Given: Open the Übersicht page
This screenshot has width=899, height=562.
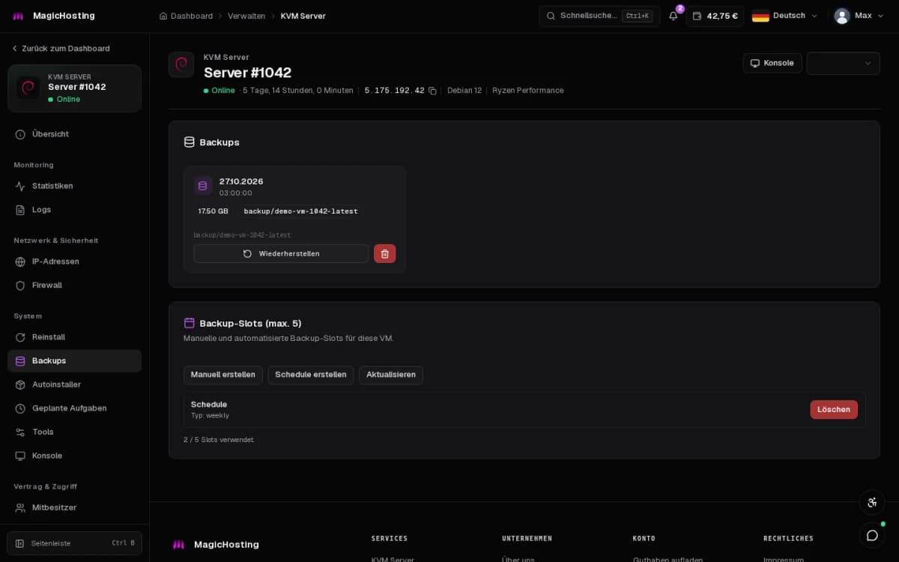Looking at the screenshot, I should [x=74, y=134].
